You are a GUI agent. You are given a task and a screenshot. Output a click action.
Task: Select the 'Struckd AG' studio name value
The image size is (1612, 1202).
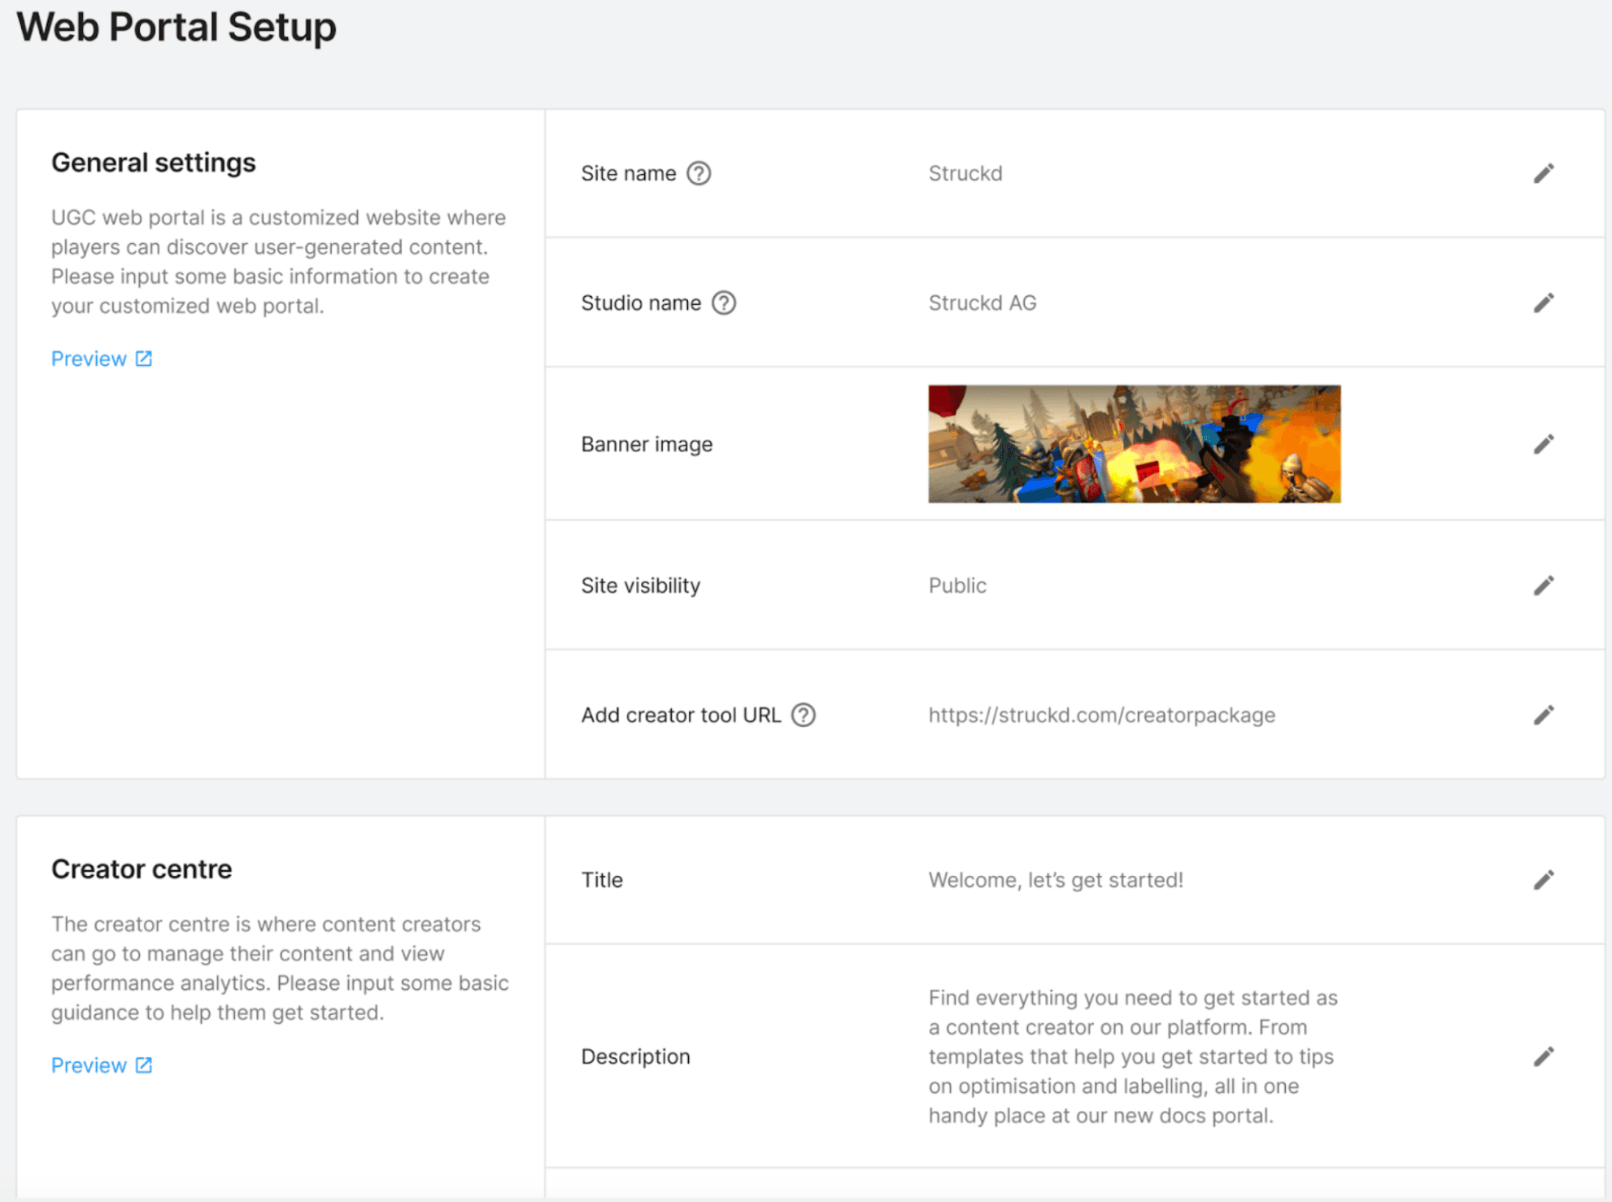(982, 303)
